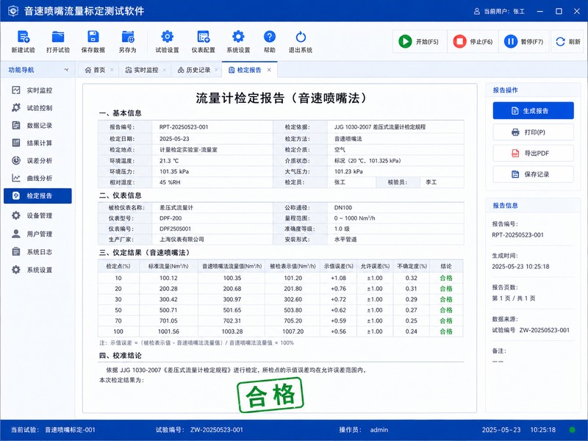Pause the test with 暂停(F7)
Screen dimensions: 588x441
[524, 41]
